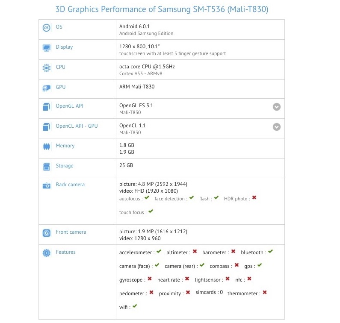Click the OpenCL API - GPU label
The height and width of the screenshot is (323, 340).
[77, 126]
